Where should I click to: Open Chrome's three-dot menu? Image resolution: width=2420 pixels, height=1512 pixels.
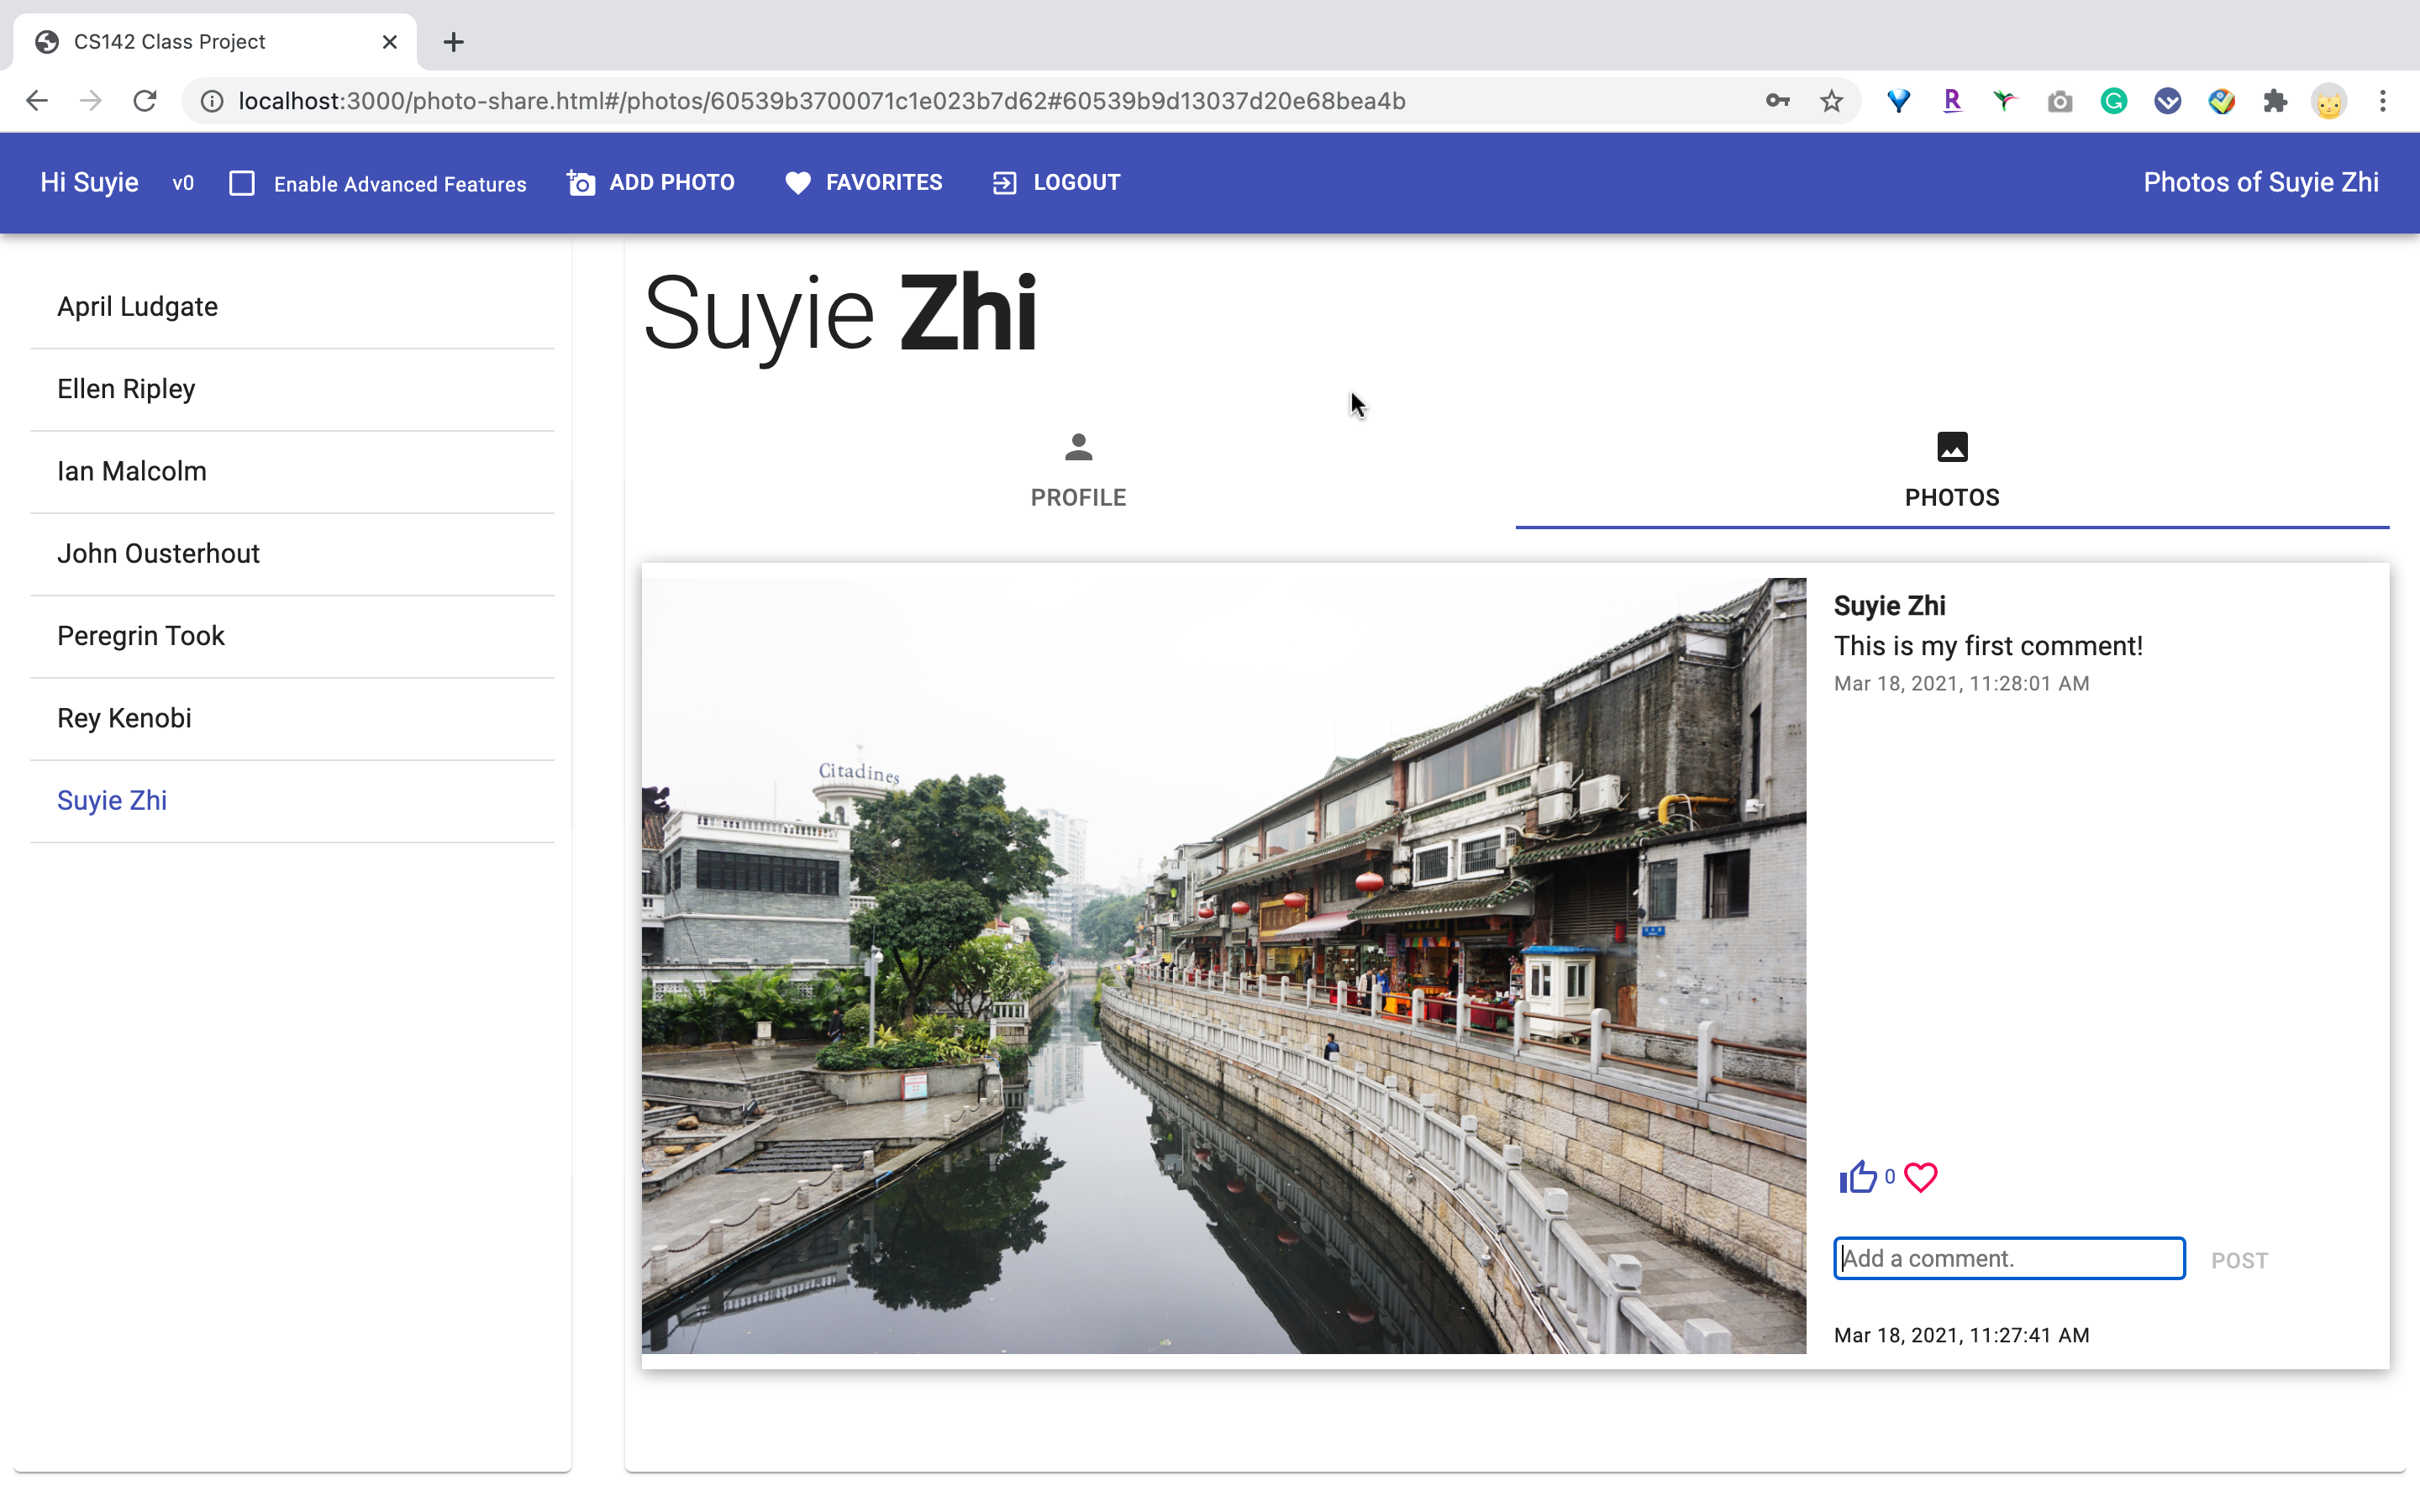click(x=2383, y=101)
